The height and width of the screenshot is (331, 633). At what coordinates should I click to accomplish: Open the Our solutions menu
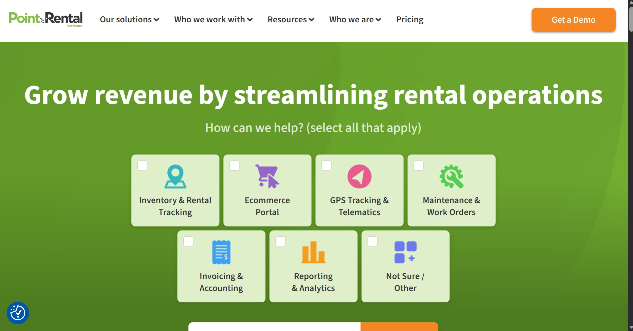(129, 20)
